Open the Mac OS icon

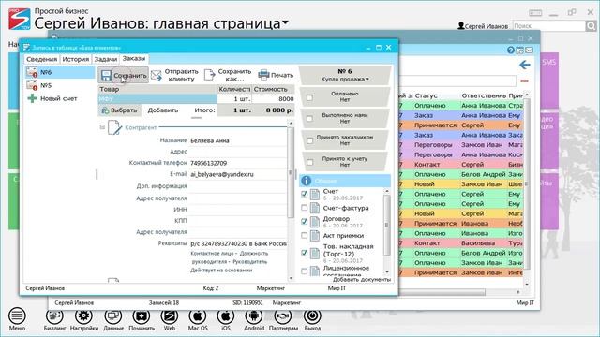(198, 316)
